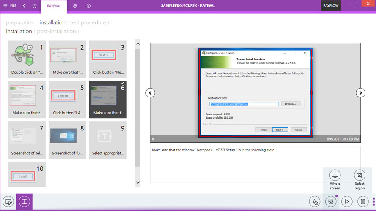Open the home dashboard icon
This screenshot has height=211, width=376.
35,5
